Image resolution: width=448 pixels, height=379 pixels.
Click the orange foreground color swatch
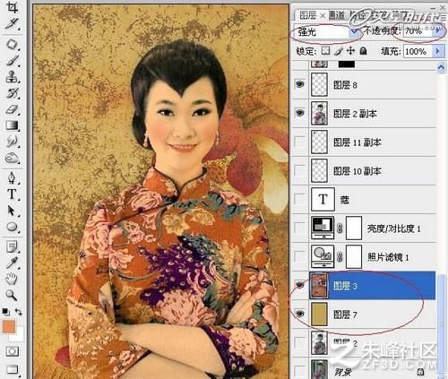tap(9, 327)
